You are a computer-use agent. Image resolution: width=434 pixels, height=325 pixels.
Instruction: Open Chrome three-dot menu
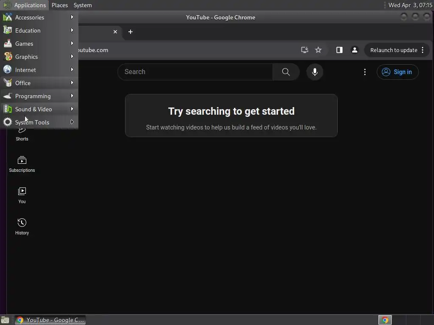pos(423,50)
